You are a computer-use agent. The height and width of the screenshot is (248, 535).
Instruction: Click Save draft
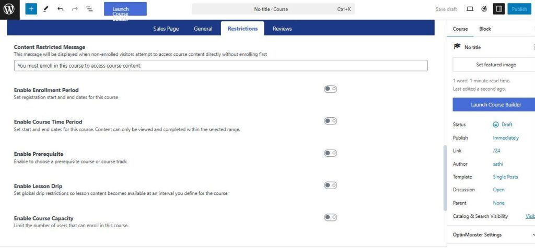click(x=446, y=9)
